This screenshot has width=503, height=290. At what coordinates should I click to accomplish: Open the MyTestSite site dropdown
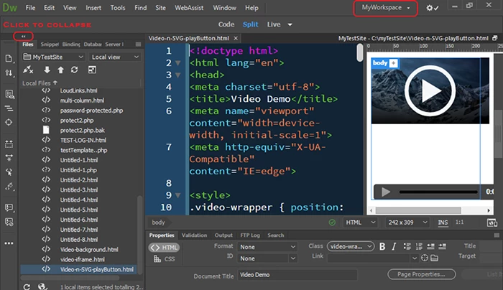pyautogui.click(x=54, y=57)
